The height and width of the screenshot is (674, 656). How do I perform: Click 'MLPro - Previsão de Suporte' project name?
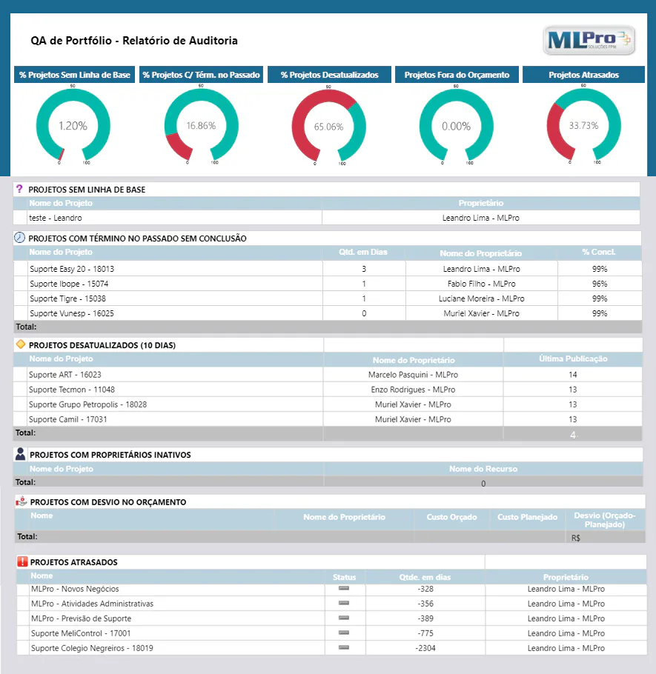[81, 618]
